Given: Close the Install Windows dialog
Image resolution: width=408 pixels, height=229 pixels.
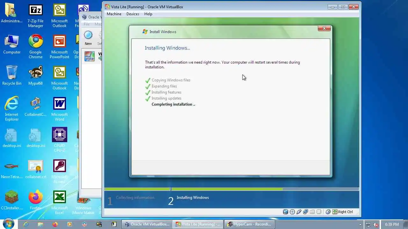Looking at the screenshot, I should [x=324, y=28].
